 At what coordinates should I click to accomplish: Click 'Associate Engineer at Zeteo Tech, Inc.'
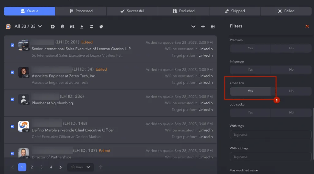[x=64, y=76]
